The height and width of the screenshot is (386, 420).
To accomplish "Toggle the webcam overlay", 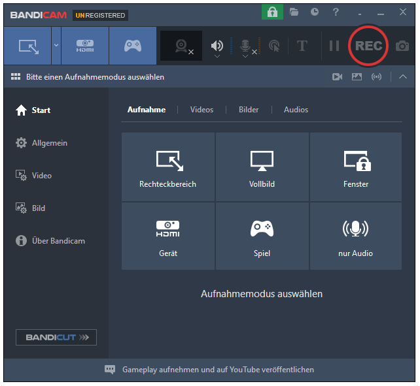I will point(181,46).
